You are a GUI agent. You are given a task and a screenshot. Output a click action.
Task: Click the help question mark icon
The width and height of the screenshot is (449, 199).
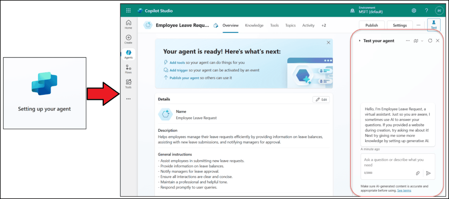pos(426,11)
